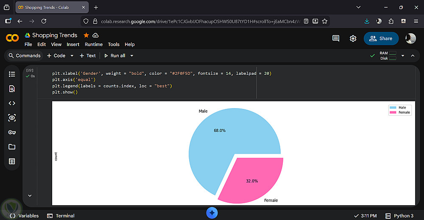This screenshot has width=424, height=220.
Task: Click the Share button
Action: [381, 38]
